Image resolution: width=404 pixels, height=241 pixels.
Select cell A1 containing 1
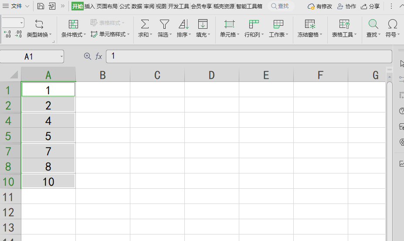pos(48,90)
